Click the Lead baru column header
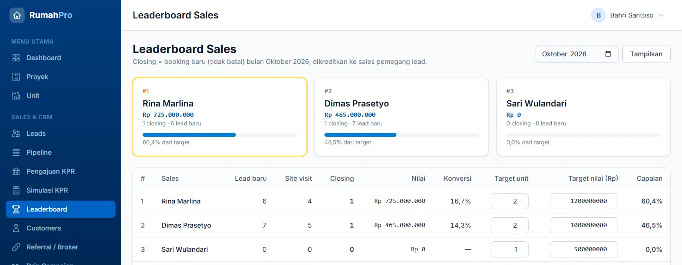Viewport: 682px width, 265px height. click(x=251, y=178)
